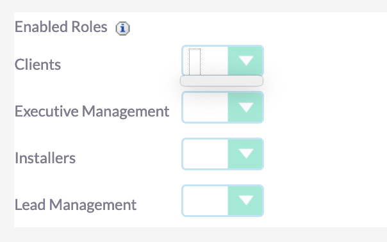Click the empty option list under Clients
This screenshot has height=242, width=387.
click(222, 81)
